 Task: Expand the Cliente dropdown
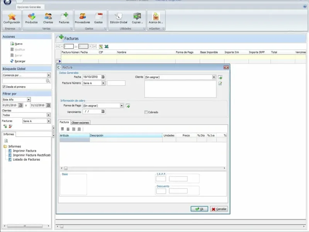[x=214, y=77]
